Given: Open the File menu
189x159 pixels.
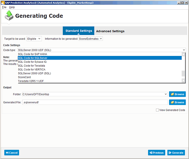Looking at the screenshot, I should tap(4, 7).
